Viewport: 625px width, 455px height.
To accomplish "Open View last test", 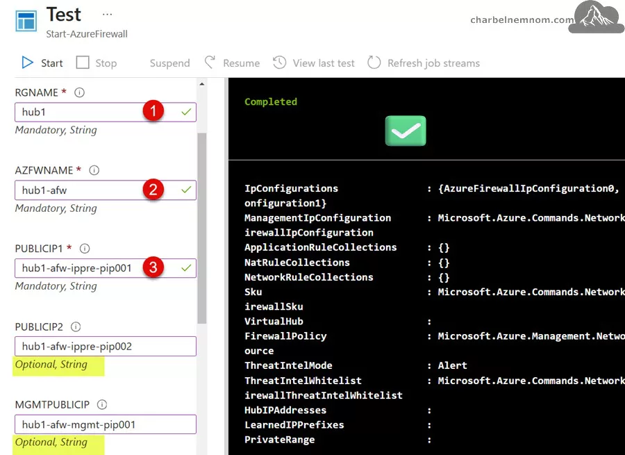I will click(324, 63).
